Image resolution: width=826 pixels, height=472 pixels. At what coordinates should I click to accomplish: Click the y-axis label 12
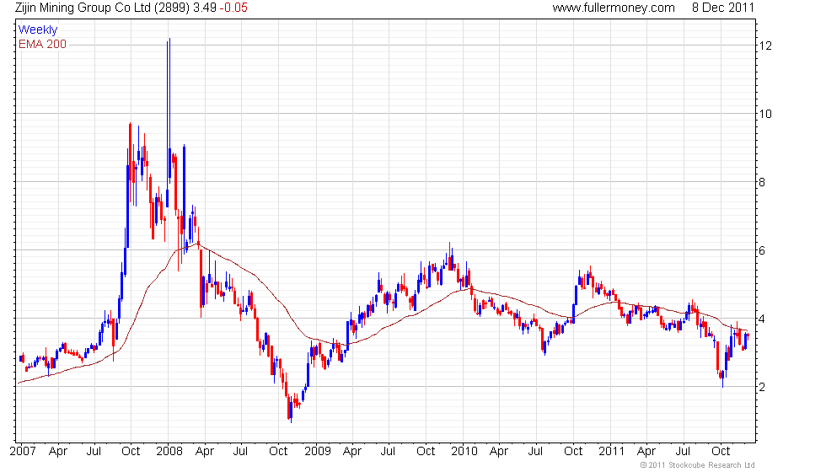(x=765, y=46)
